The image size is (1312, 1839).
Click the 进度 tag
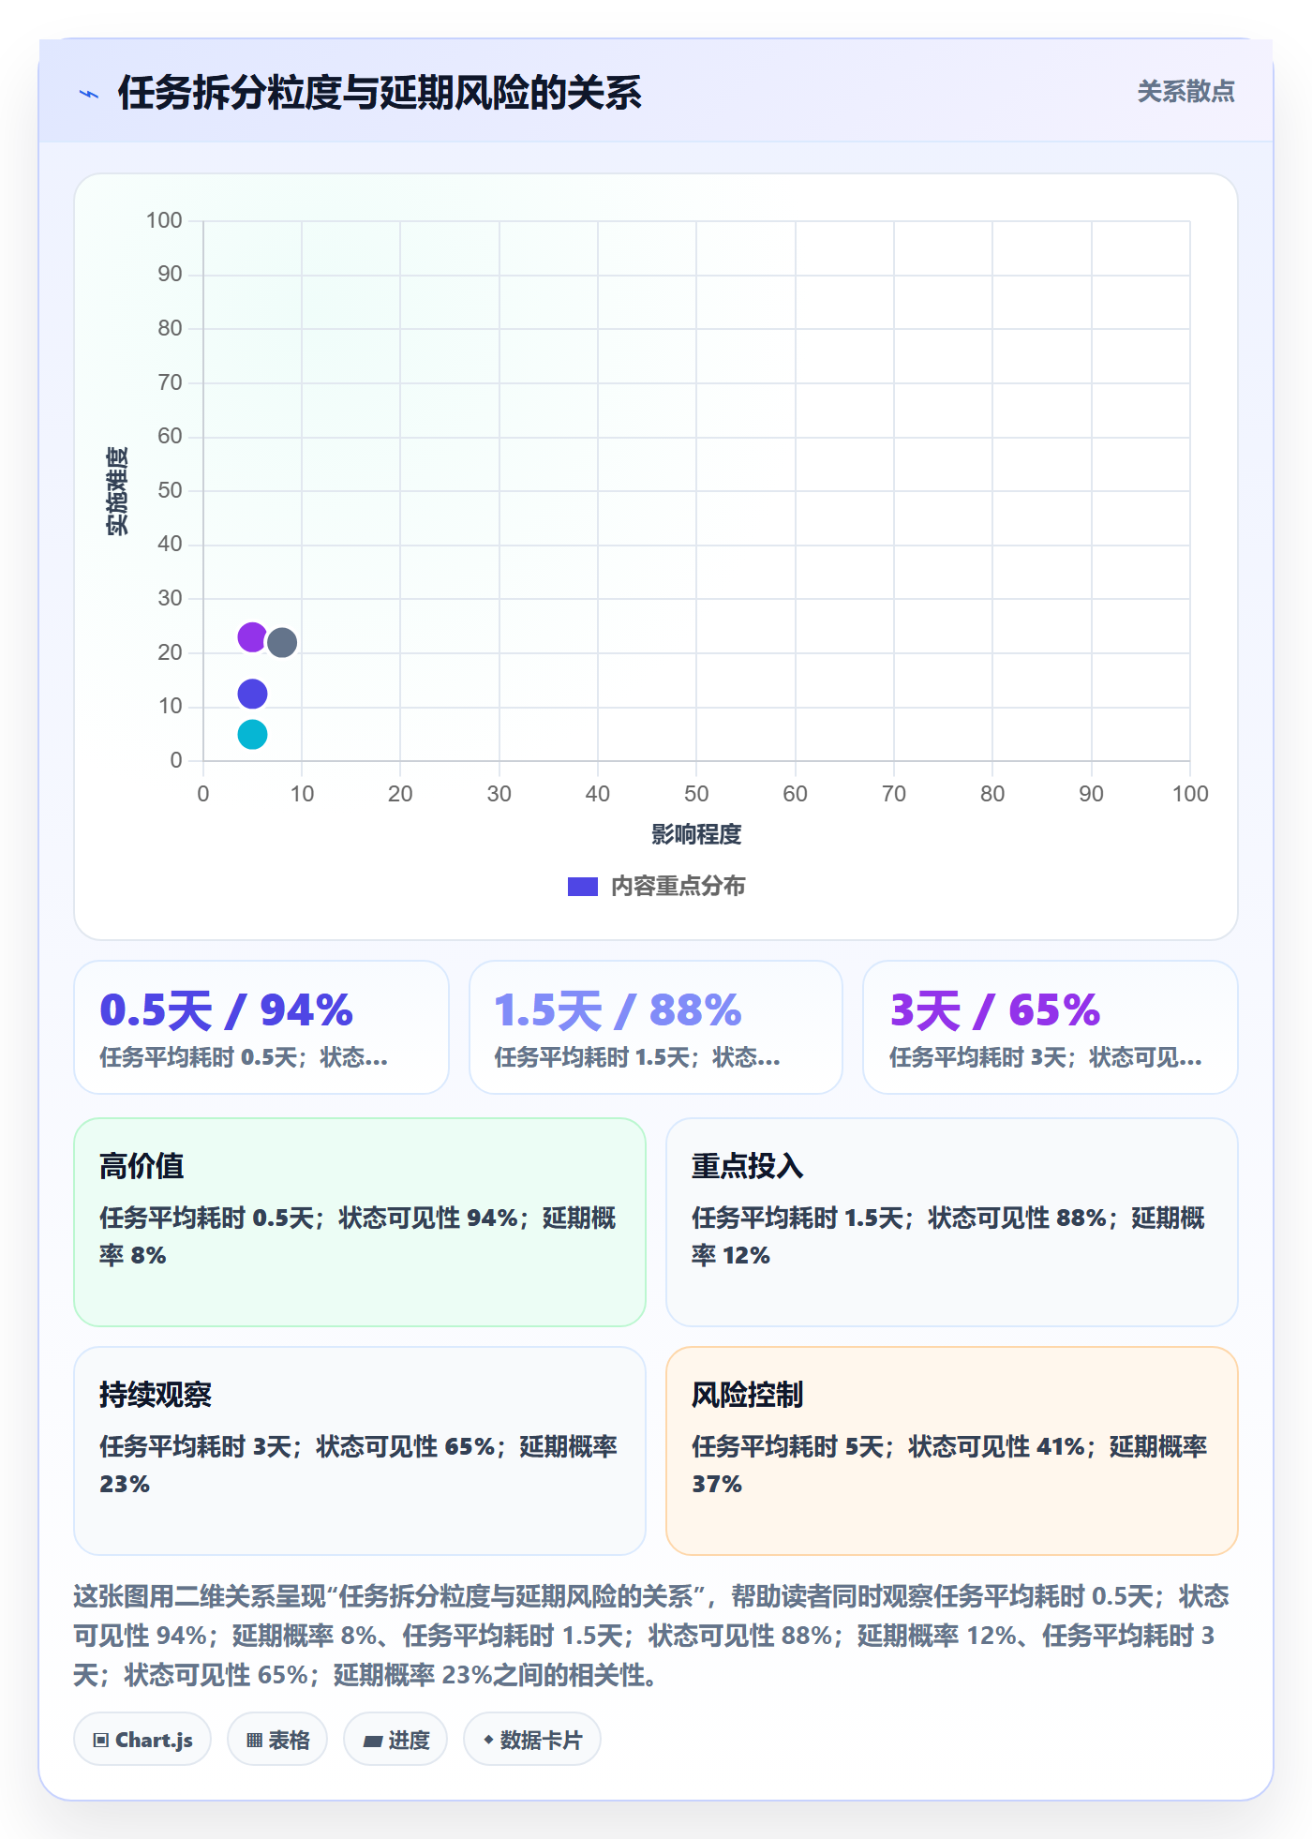point(395,1740)
